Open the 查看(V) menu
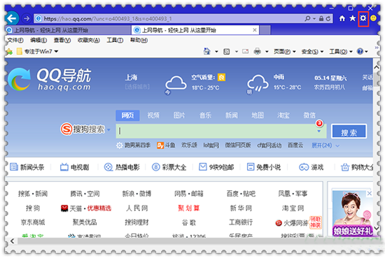The width and height of the screenshot is (385, 258). [62, 41]
